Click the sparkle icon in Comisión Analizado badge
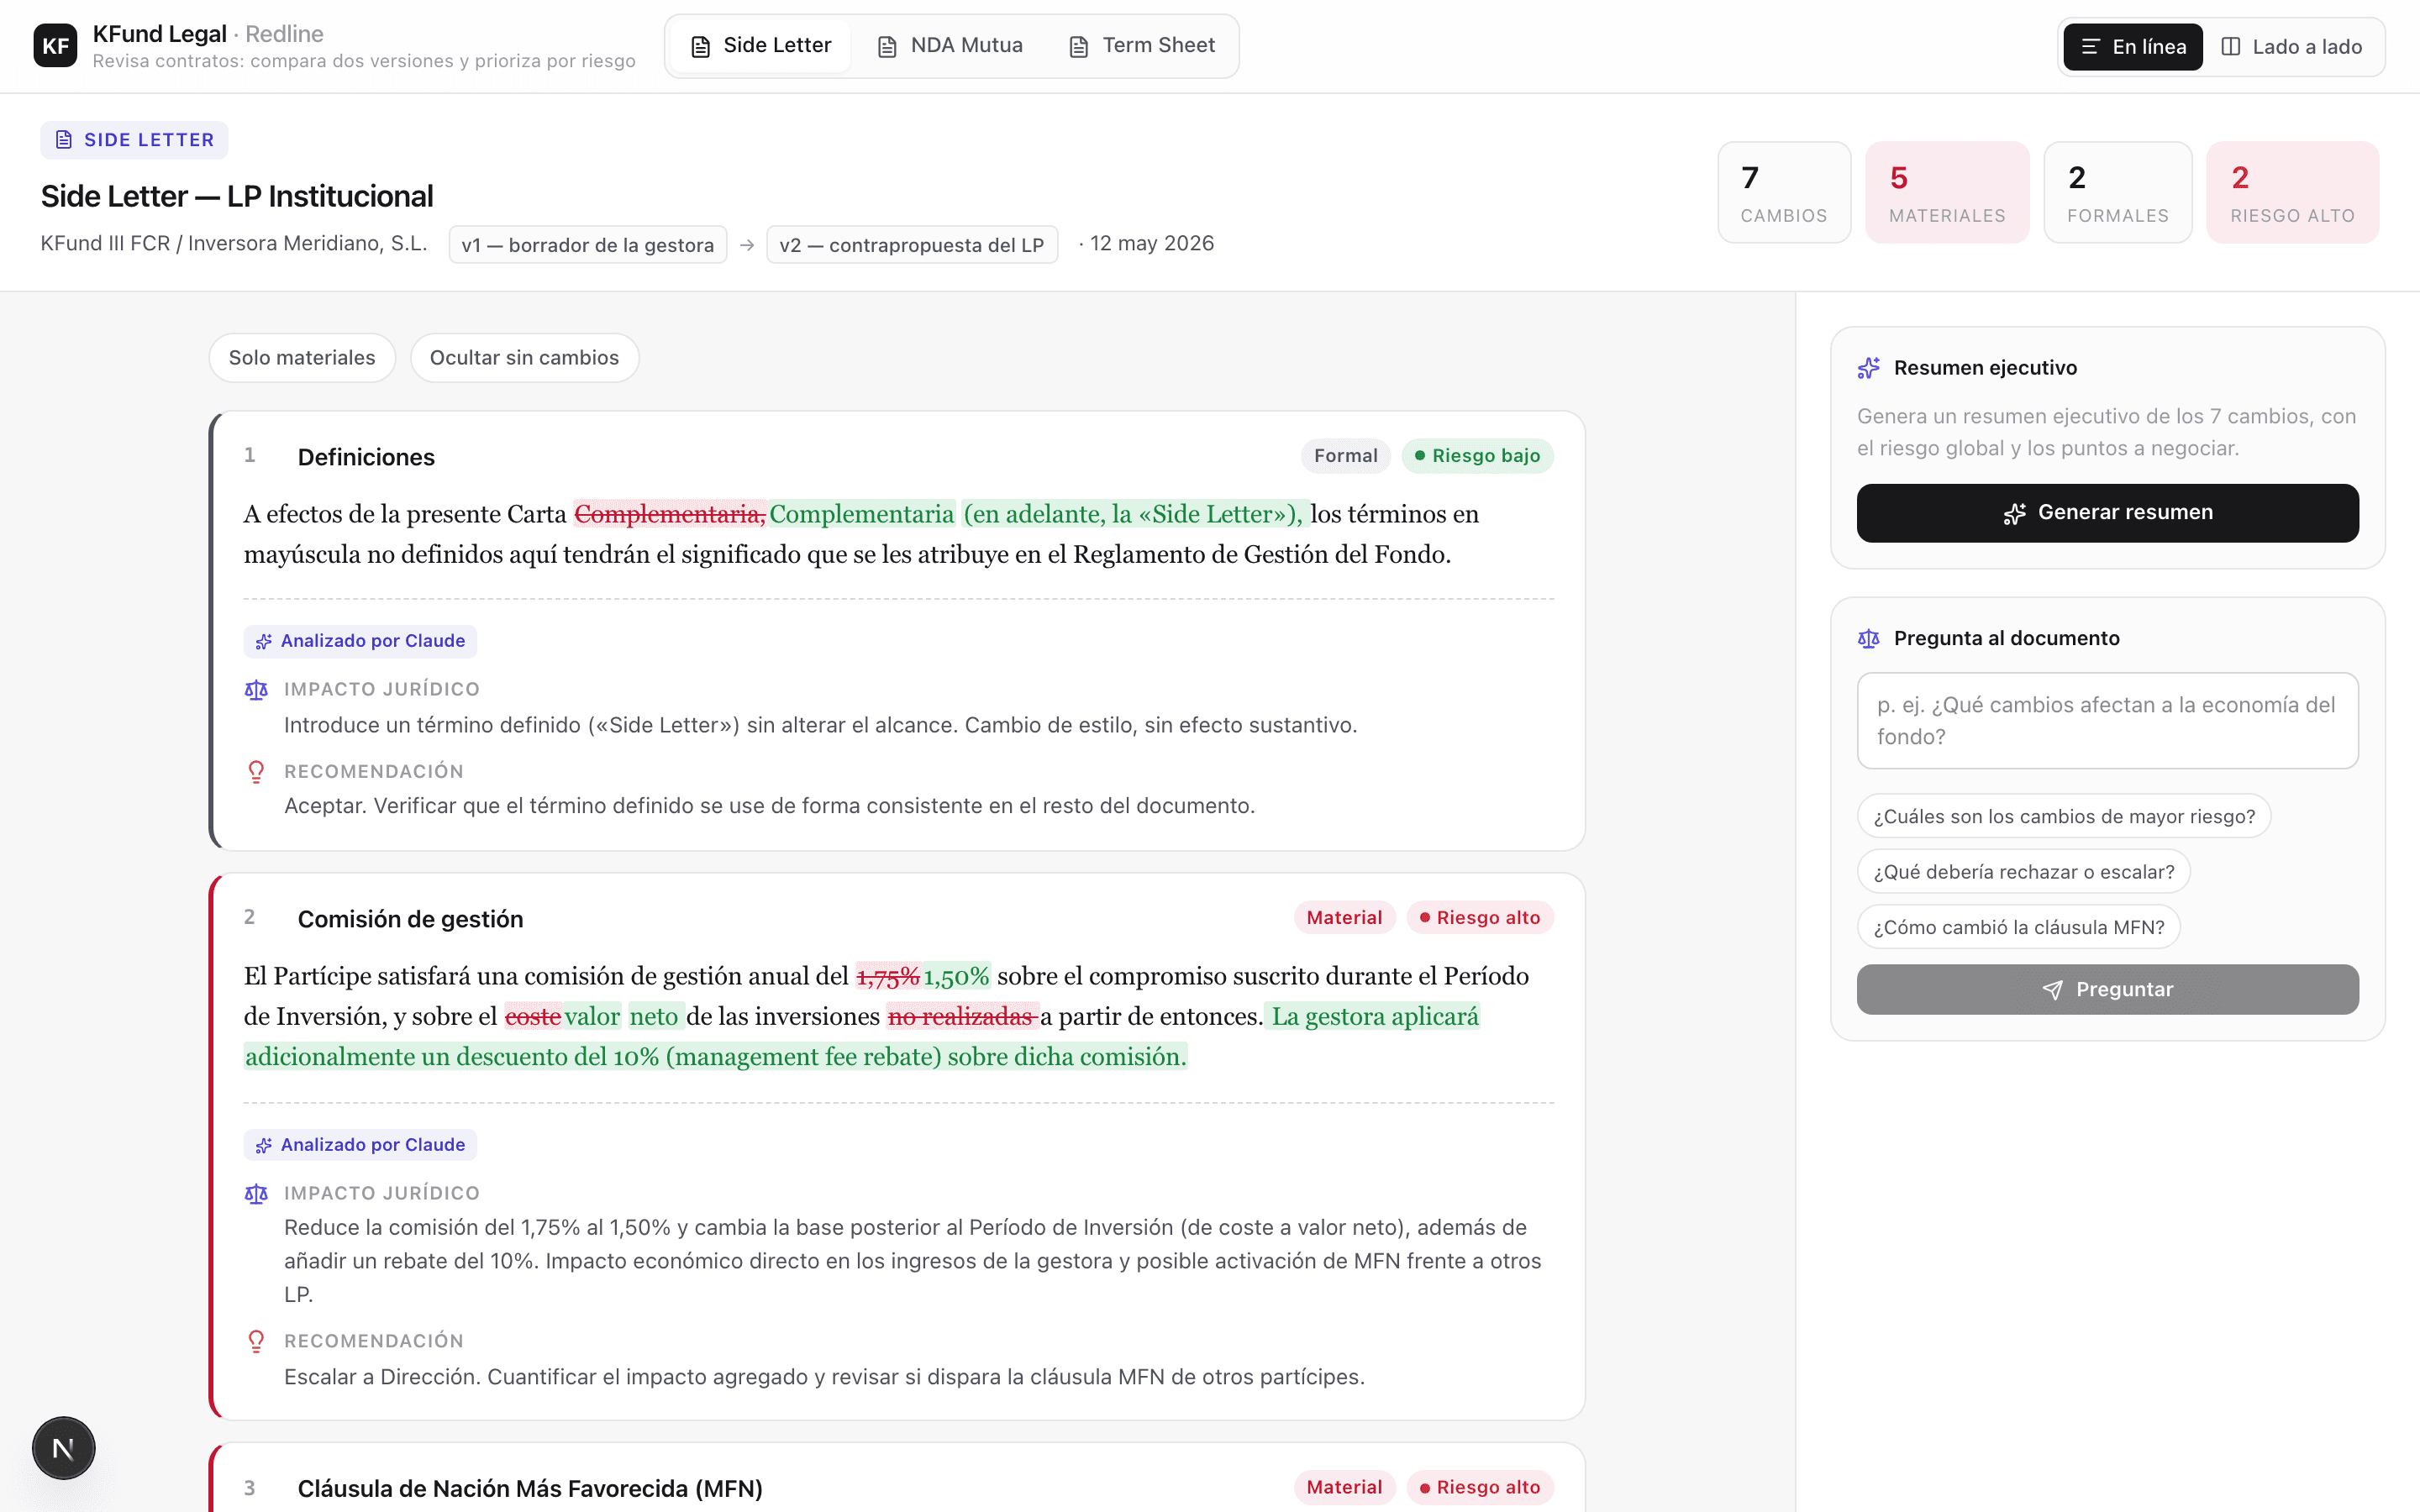Image resolution: width=2420 pixels, height=1512 pixels. [264, 1146]
